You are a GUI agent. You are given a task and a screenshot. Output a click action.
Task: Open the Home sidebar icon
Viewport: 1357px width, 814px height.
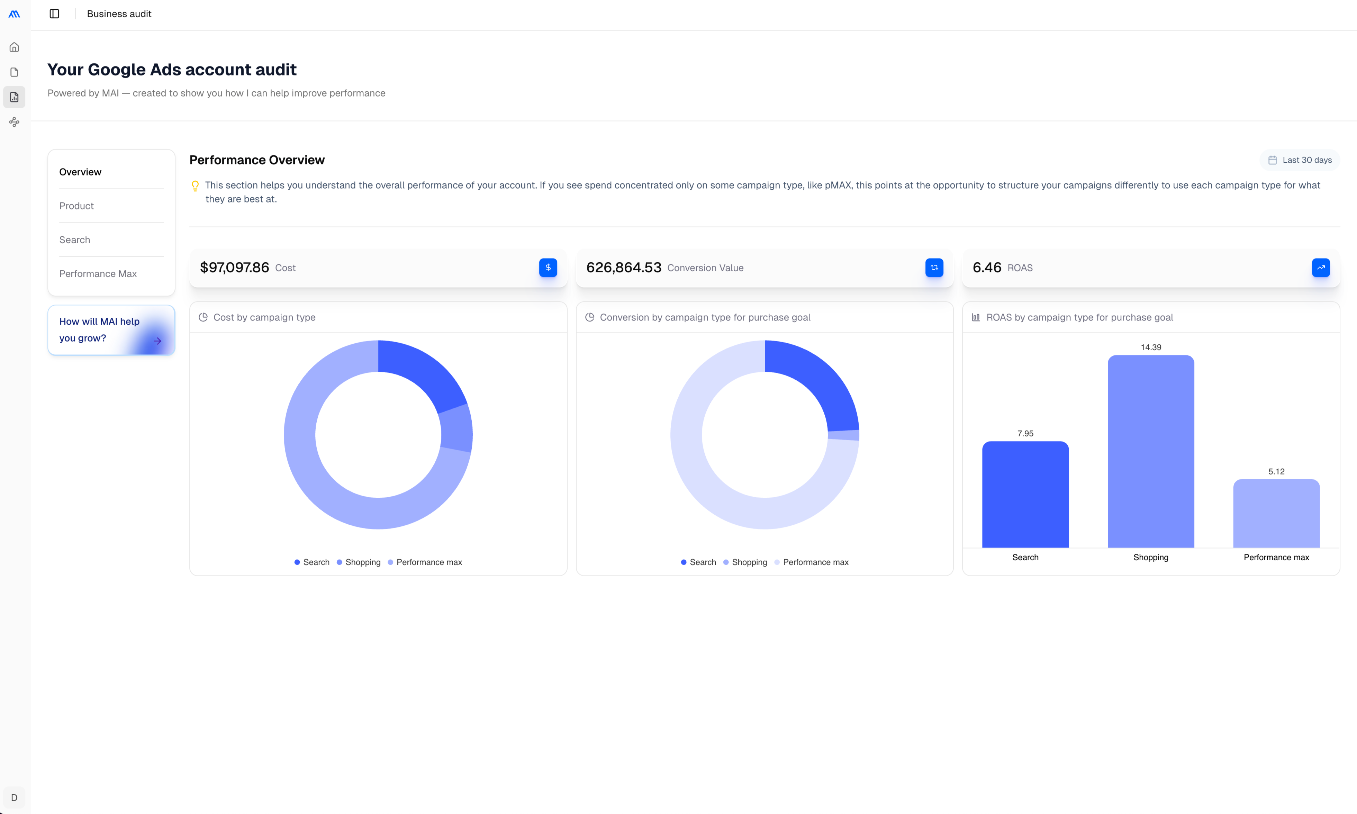14,47
